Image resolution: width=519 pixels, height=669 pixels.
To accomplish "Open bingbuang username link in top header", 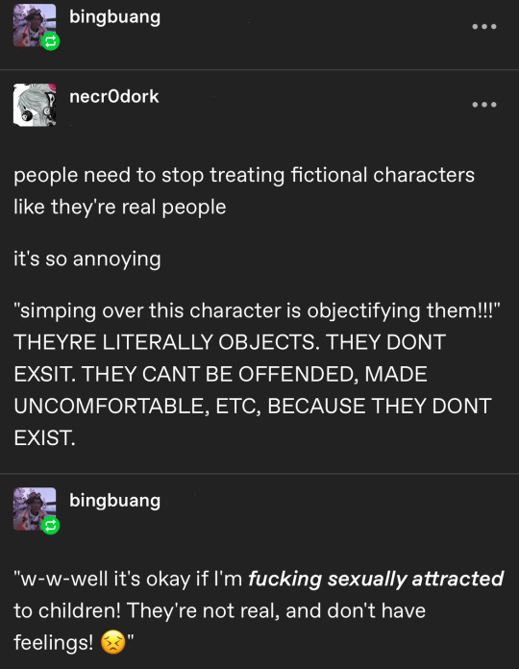I will (x=114, y=17).
